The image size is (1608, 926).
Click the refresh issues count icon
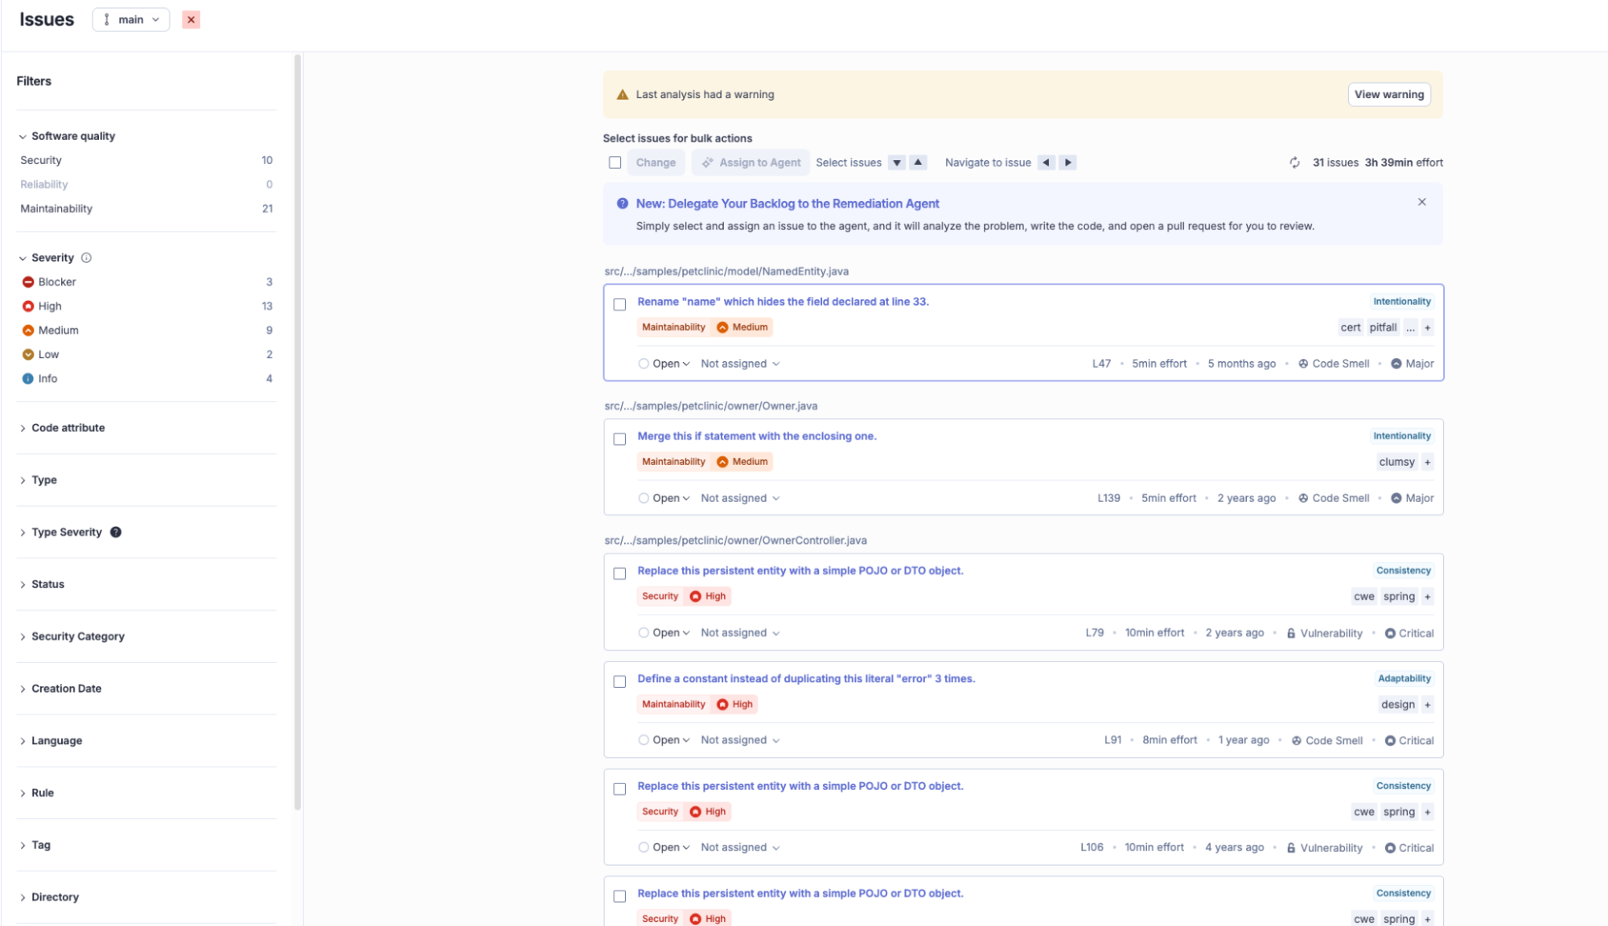point(1294,163)
